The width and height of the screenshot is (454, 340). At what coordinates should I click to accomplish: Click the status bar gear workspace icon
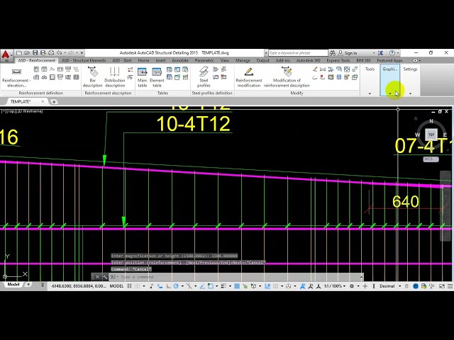[352, 286]
